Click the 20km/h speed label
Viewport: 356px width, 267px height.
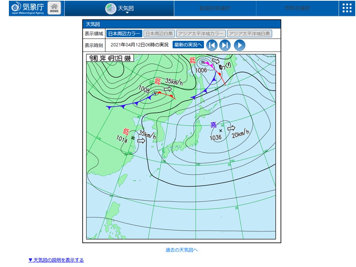pyautogui.click(x=240, y=134)
